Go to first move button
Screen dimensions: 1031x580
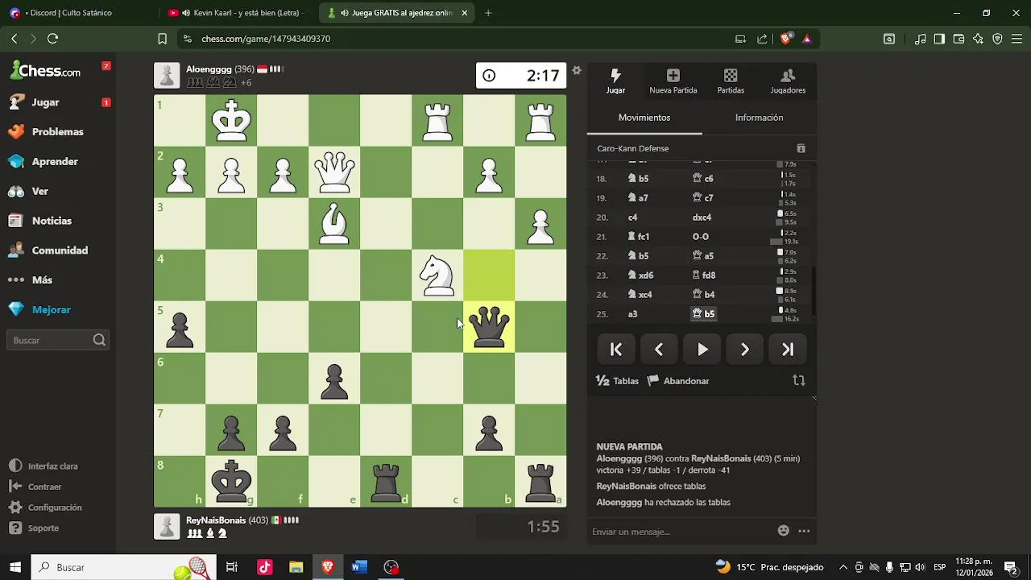616,350
